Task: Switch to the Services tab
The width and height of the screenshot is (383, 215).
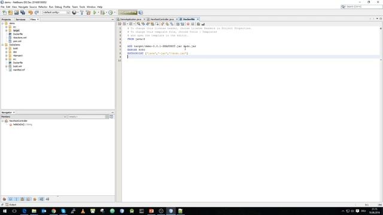Action: point(20,19)
